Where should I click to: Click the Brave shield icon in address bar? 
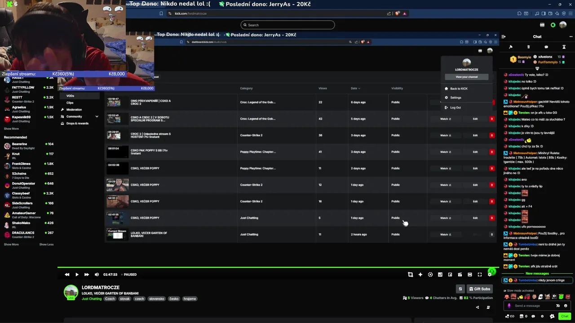pyautogui.click(x=397, y=13)
